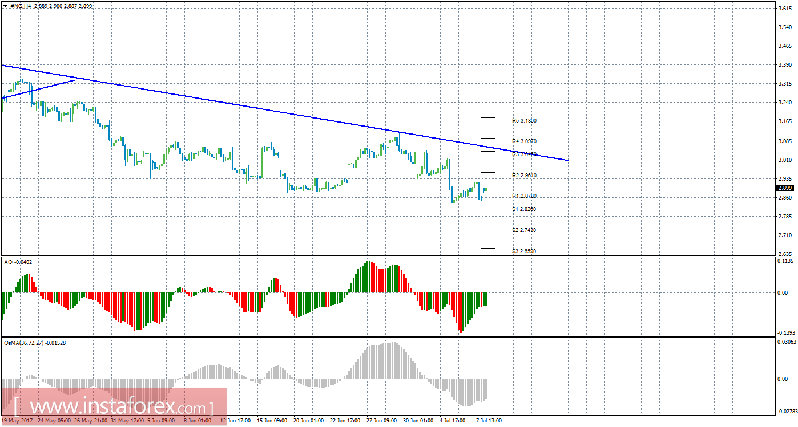The height and width of the screenshot is (427, 798).
Task: Click the S1 2.8260 pivot label
Action: pyautogui.click(x=524, y=209)
